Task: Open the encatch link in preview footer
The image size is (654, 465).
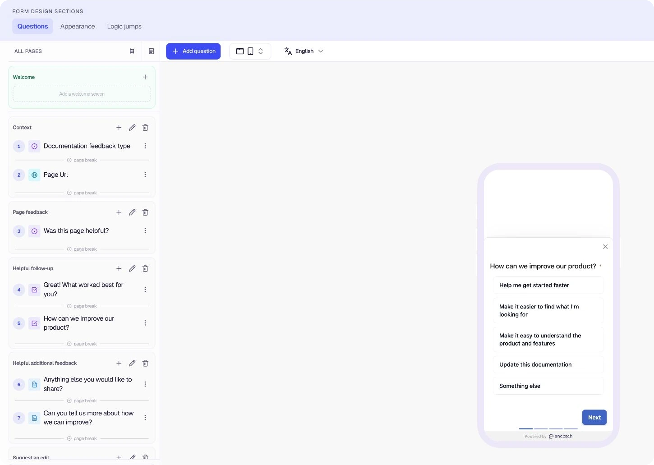Action: coord(561,437)
